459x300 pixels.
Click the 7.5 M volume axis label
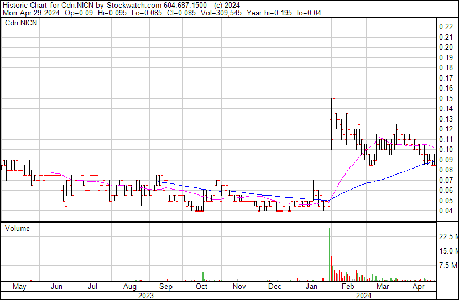coord(447,266)
